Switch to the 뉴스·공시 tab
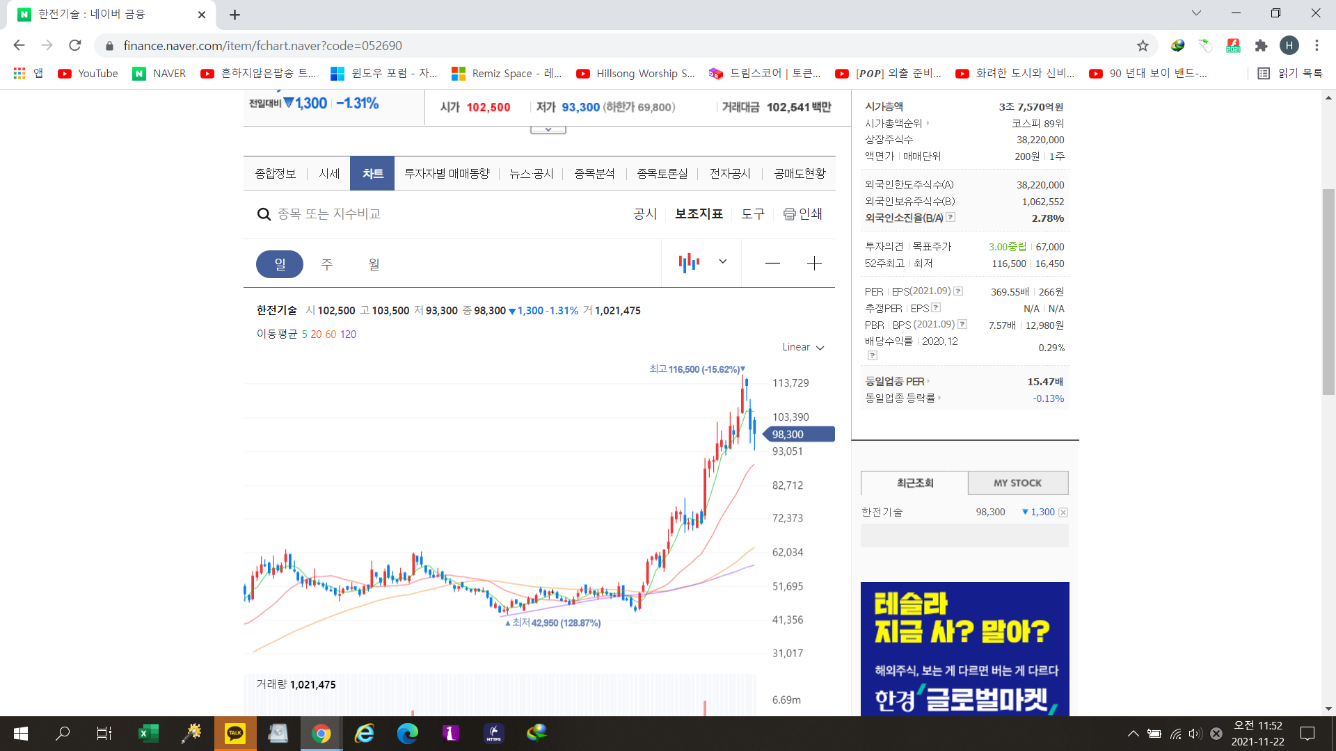1336x751 pixels. click(531, 173)
